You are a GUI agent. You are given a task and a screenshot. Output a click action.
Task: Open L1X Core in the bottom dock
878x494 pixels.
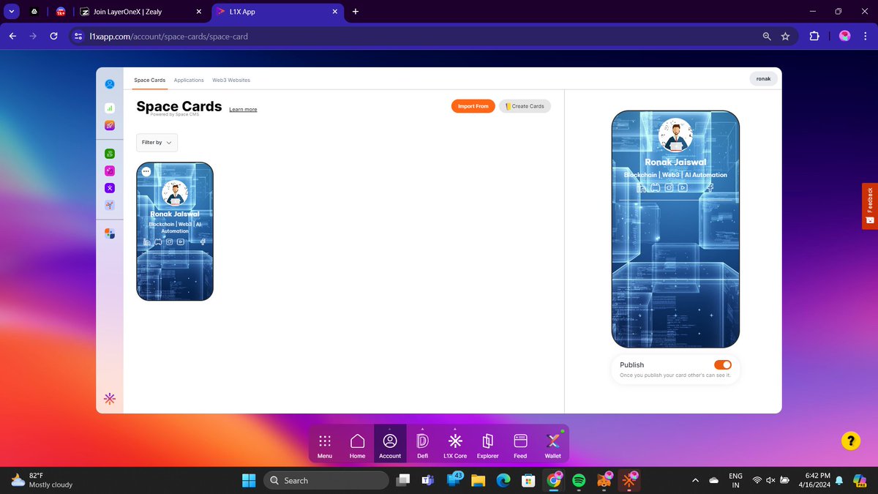(x=455, y=445)
